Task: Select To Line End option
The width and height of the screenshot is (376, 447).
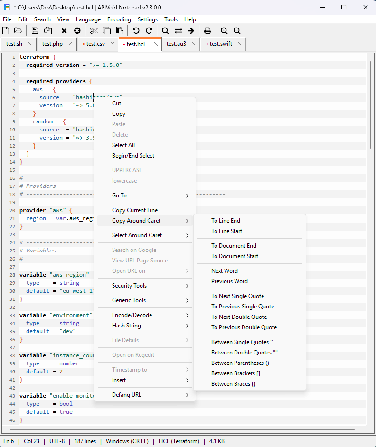Action: tap(250, 221)
